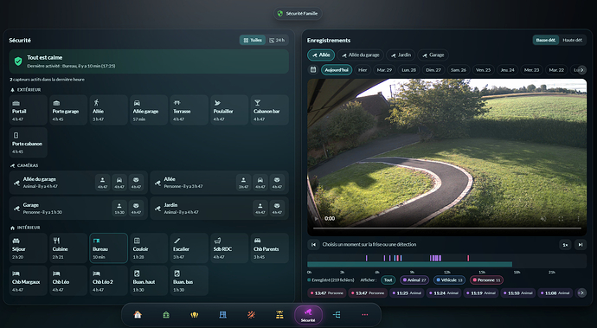
Task: Open the calendar date picker icon
Action: click(313, 70)
